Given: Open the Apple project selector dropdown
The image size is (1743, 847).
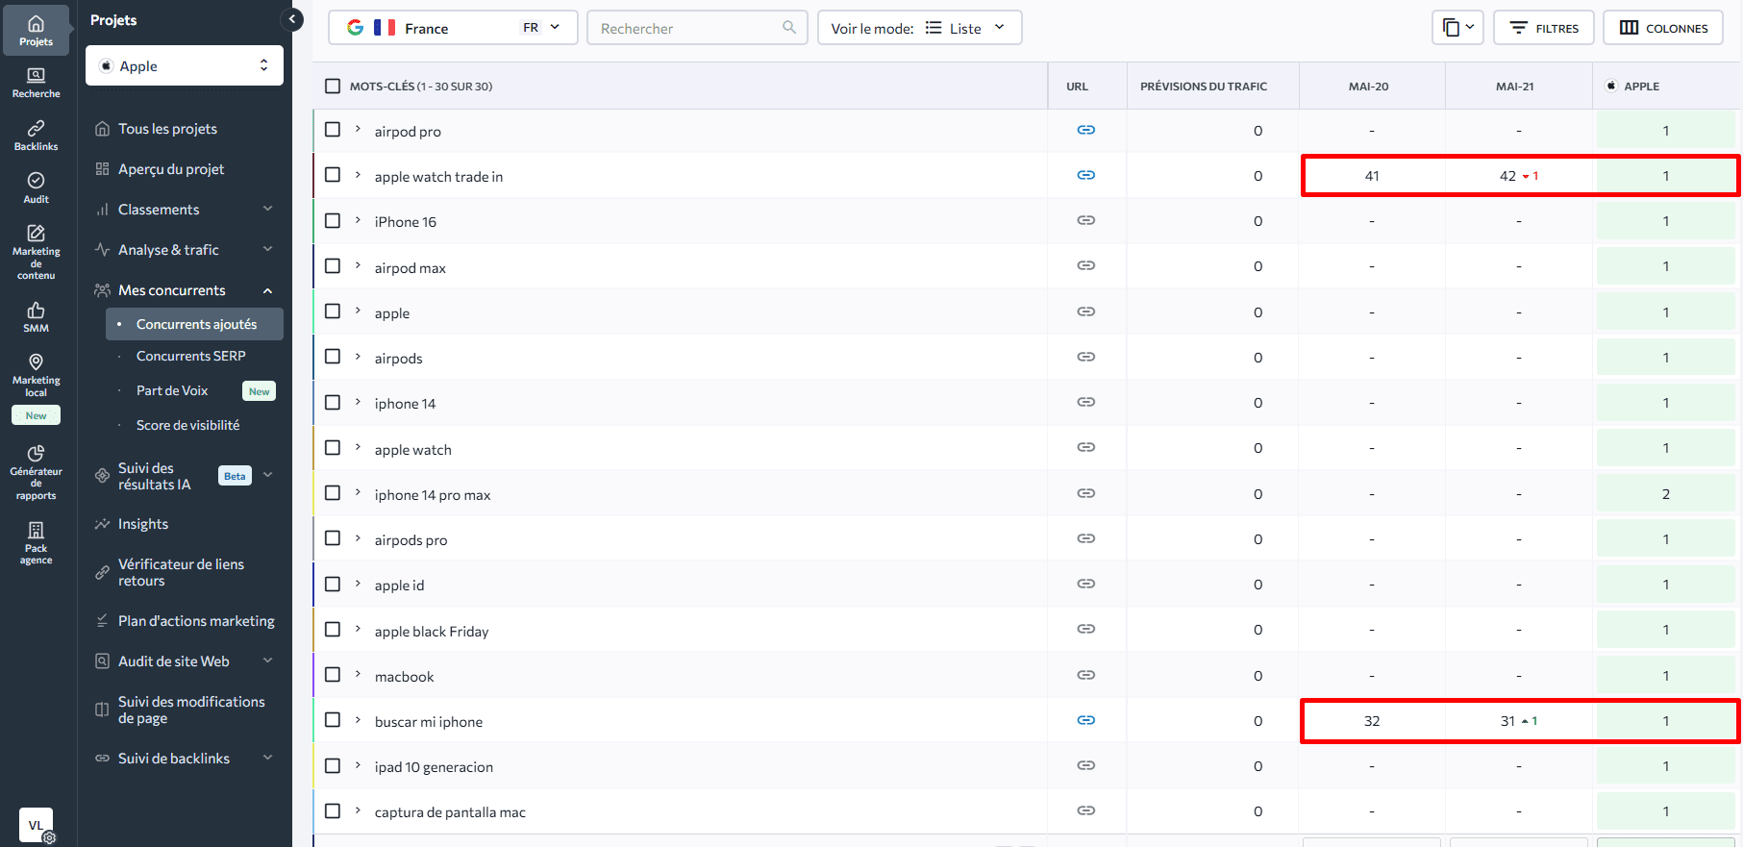Looking at the screenshot, I should point(185,65).
